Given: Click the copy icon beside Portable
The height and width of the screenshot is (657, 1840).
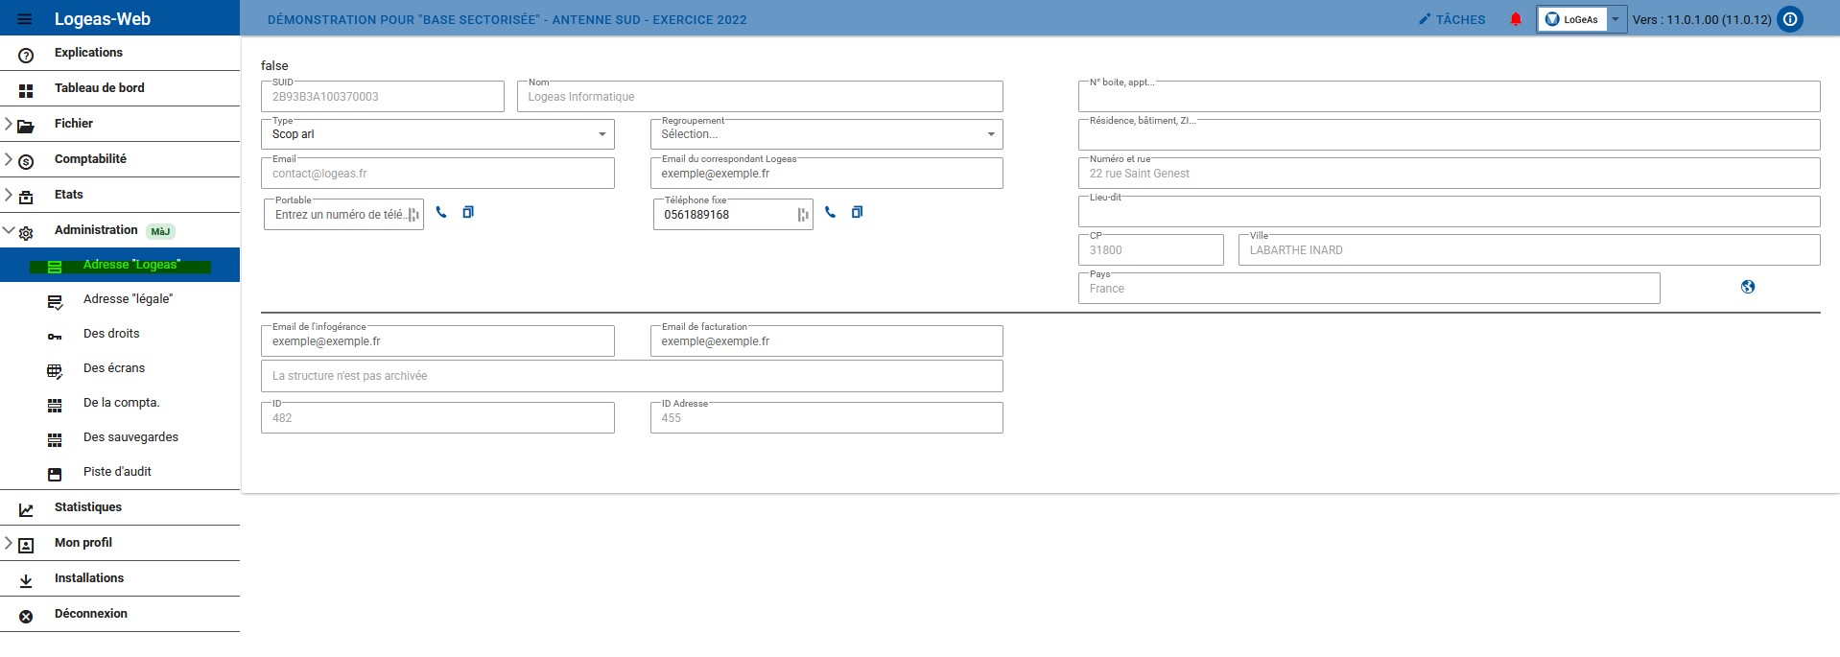Looking at the screenshot, I should [468, 212].
